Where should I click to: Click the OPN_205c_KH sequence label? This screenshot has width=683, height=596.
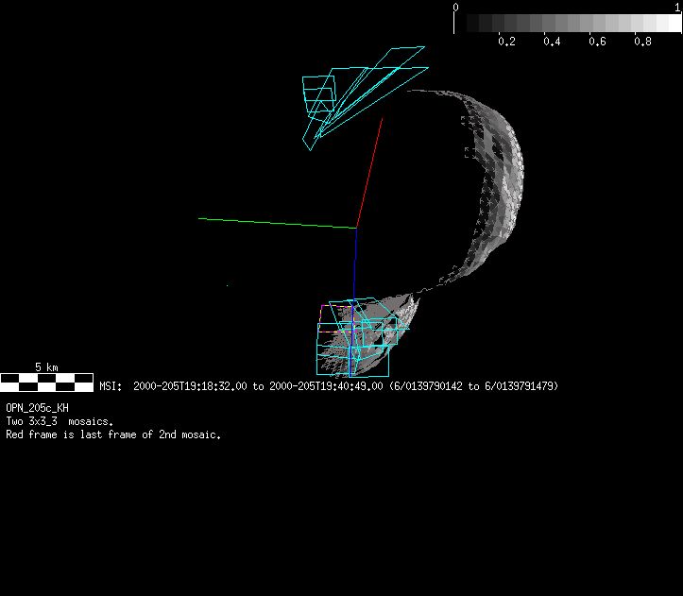37,408
